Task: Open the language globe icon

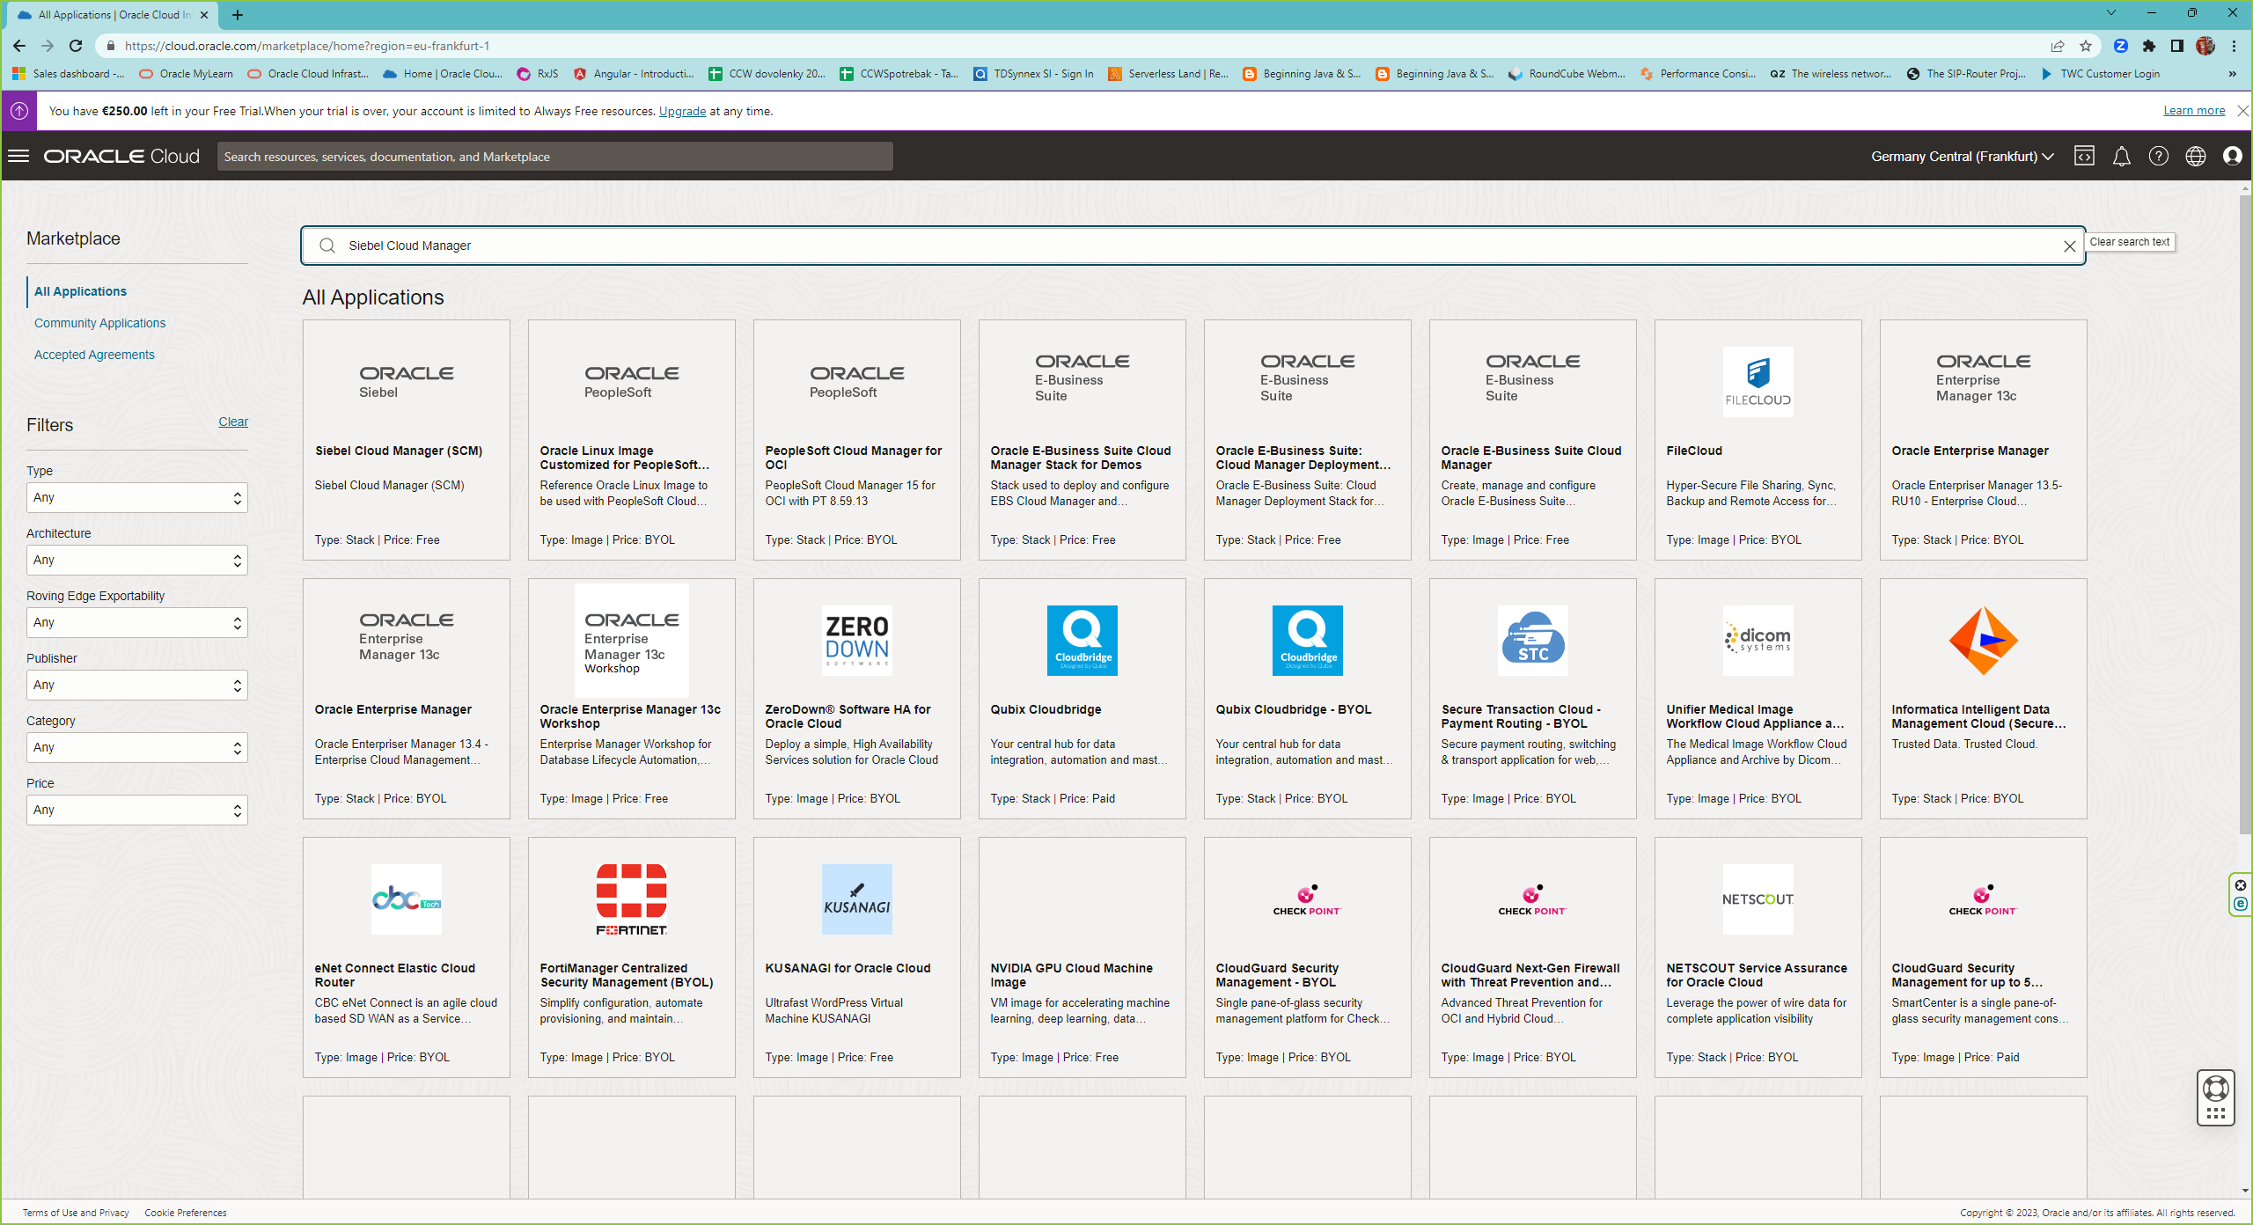Action: 2195,156
